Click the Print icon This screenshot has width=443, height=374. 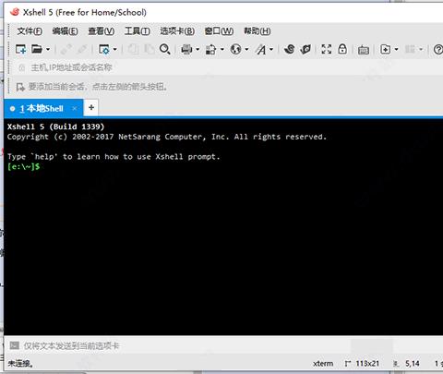(x=186, y=49)
